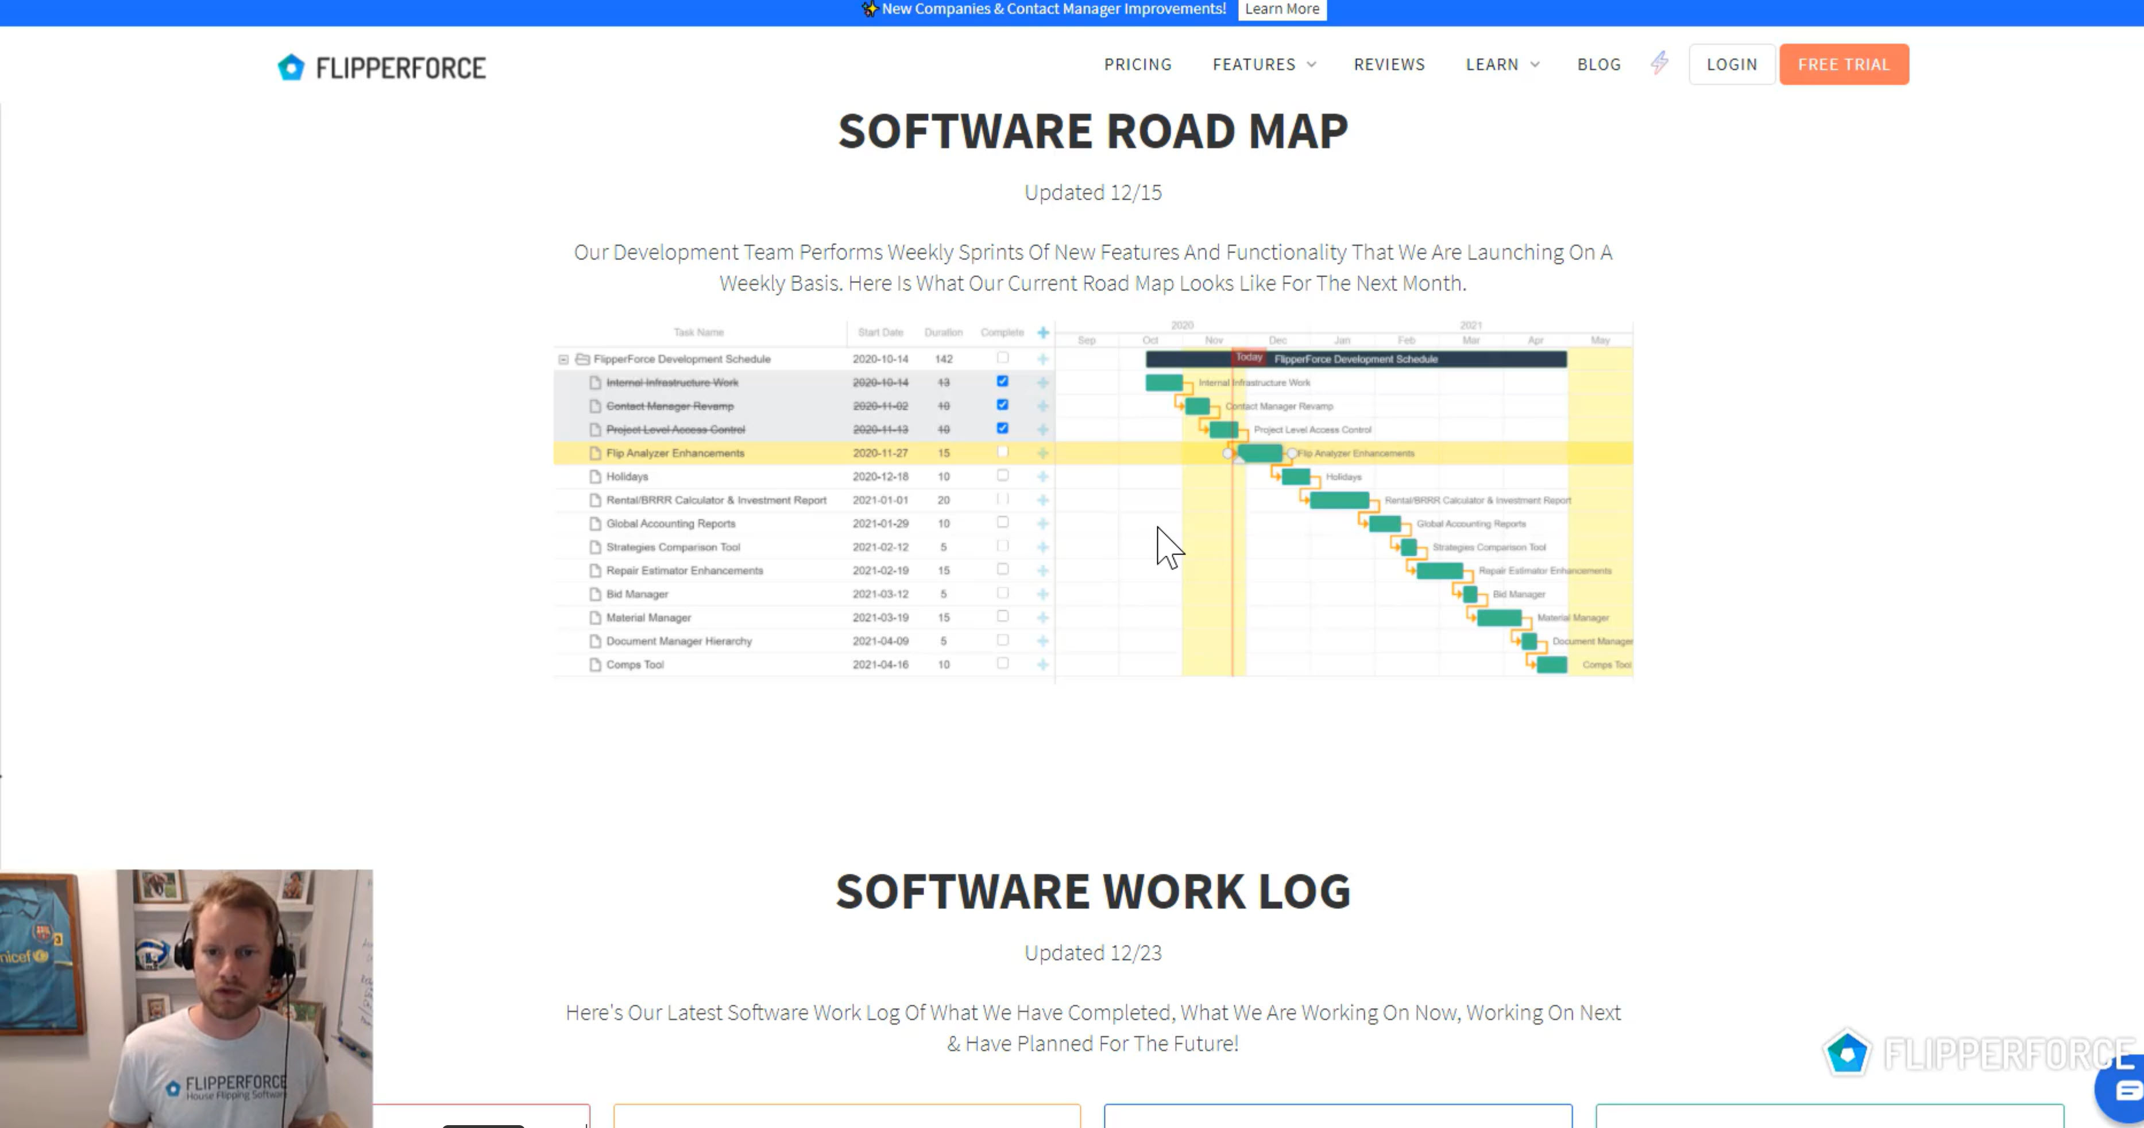This screenshot has width=2144, height=1128.
Task: Click the announcement banner text about Contact Manager
Action: (x=1053, y=9)
